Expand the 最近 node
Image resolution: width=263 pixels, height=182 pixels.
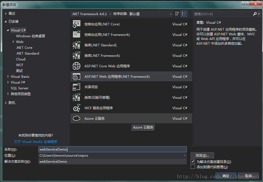[x=6, y=14]
